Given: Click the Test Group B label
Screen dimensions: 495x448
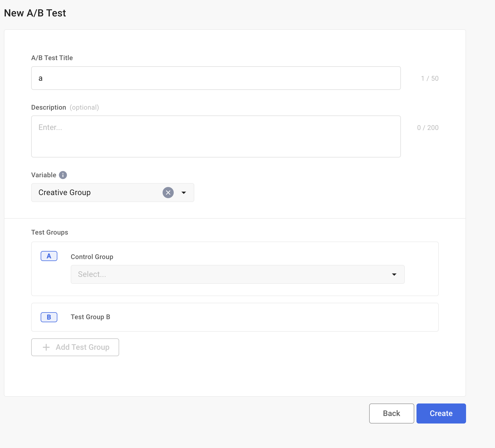Looking at the screenshot, I should point(90,317).
